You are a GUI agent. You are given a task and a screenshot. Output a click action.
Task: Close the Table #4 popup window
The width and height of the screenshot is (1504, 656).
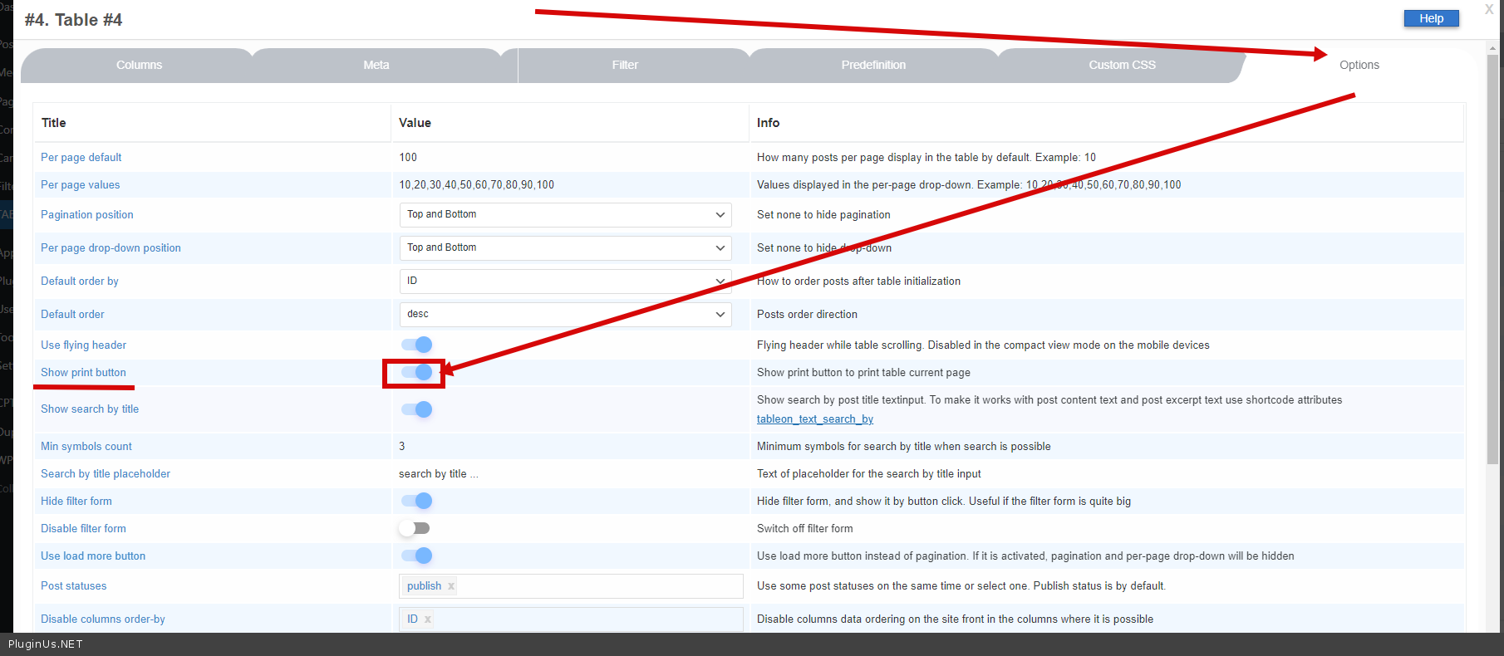coord(1488,9)
